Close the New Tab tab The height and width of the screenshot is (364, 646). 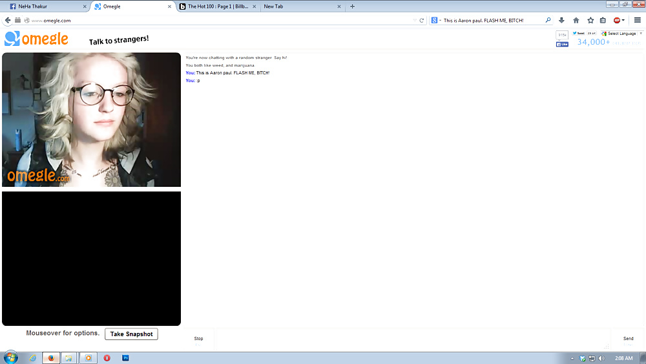[x=339, y=6]
